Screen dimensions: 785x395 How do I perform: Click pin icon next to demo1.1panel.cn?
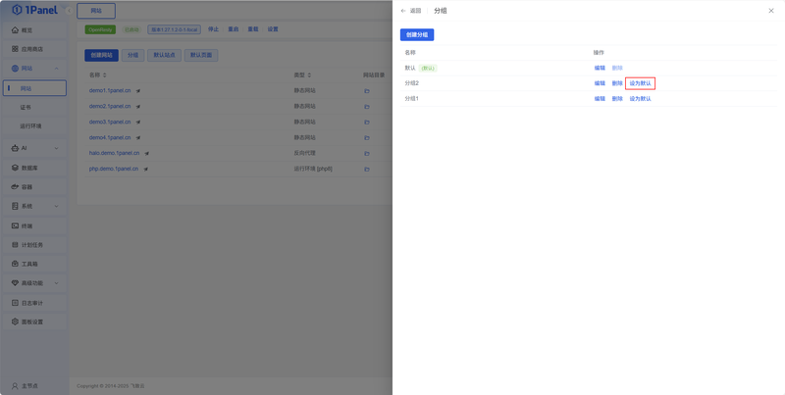click(138, 91)
